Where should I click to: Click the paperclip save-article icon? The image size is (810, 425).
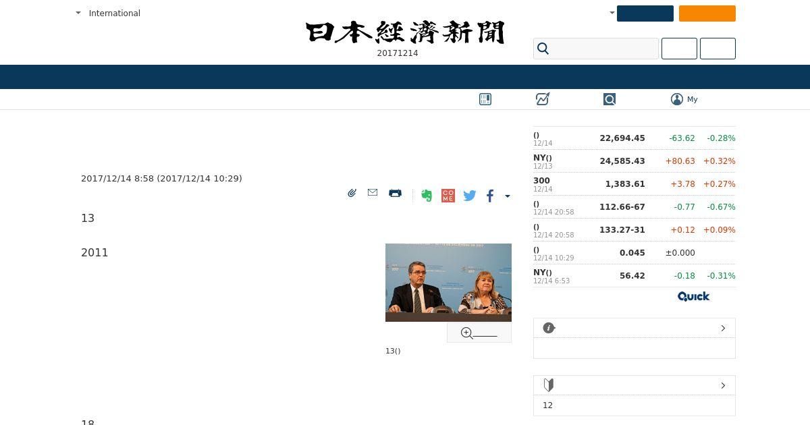point(352,193)
